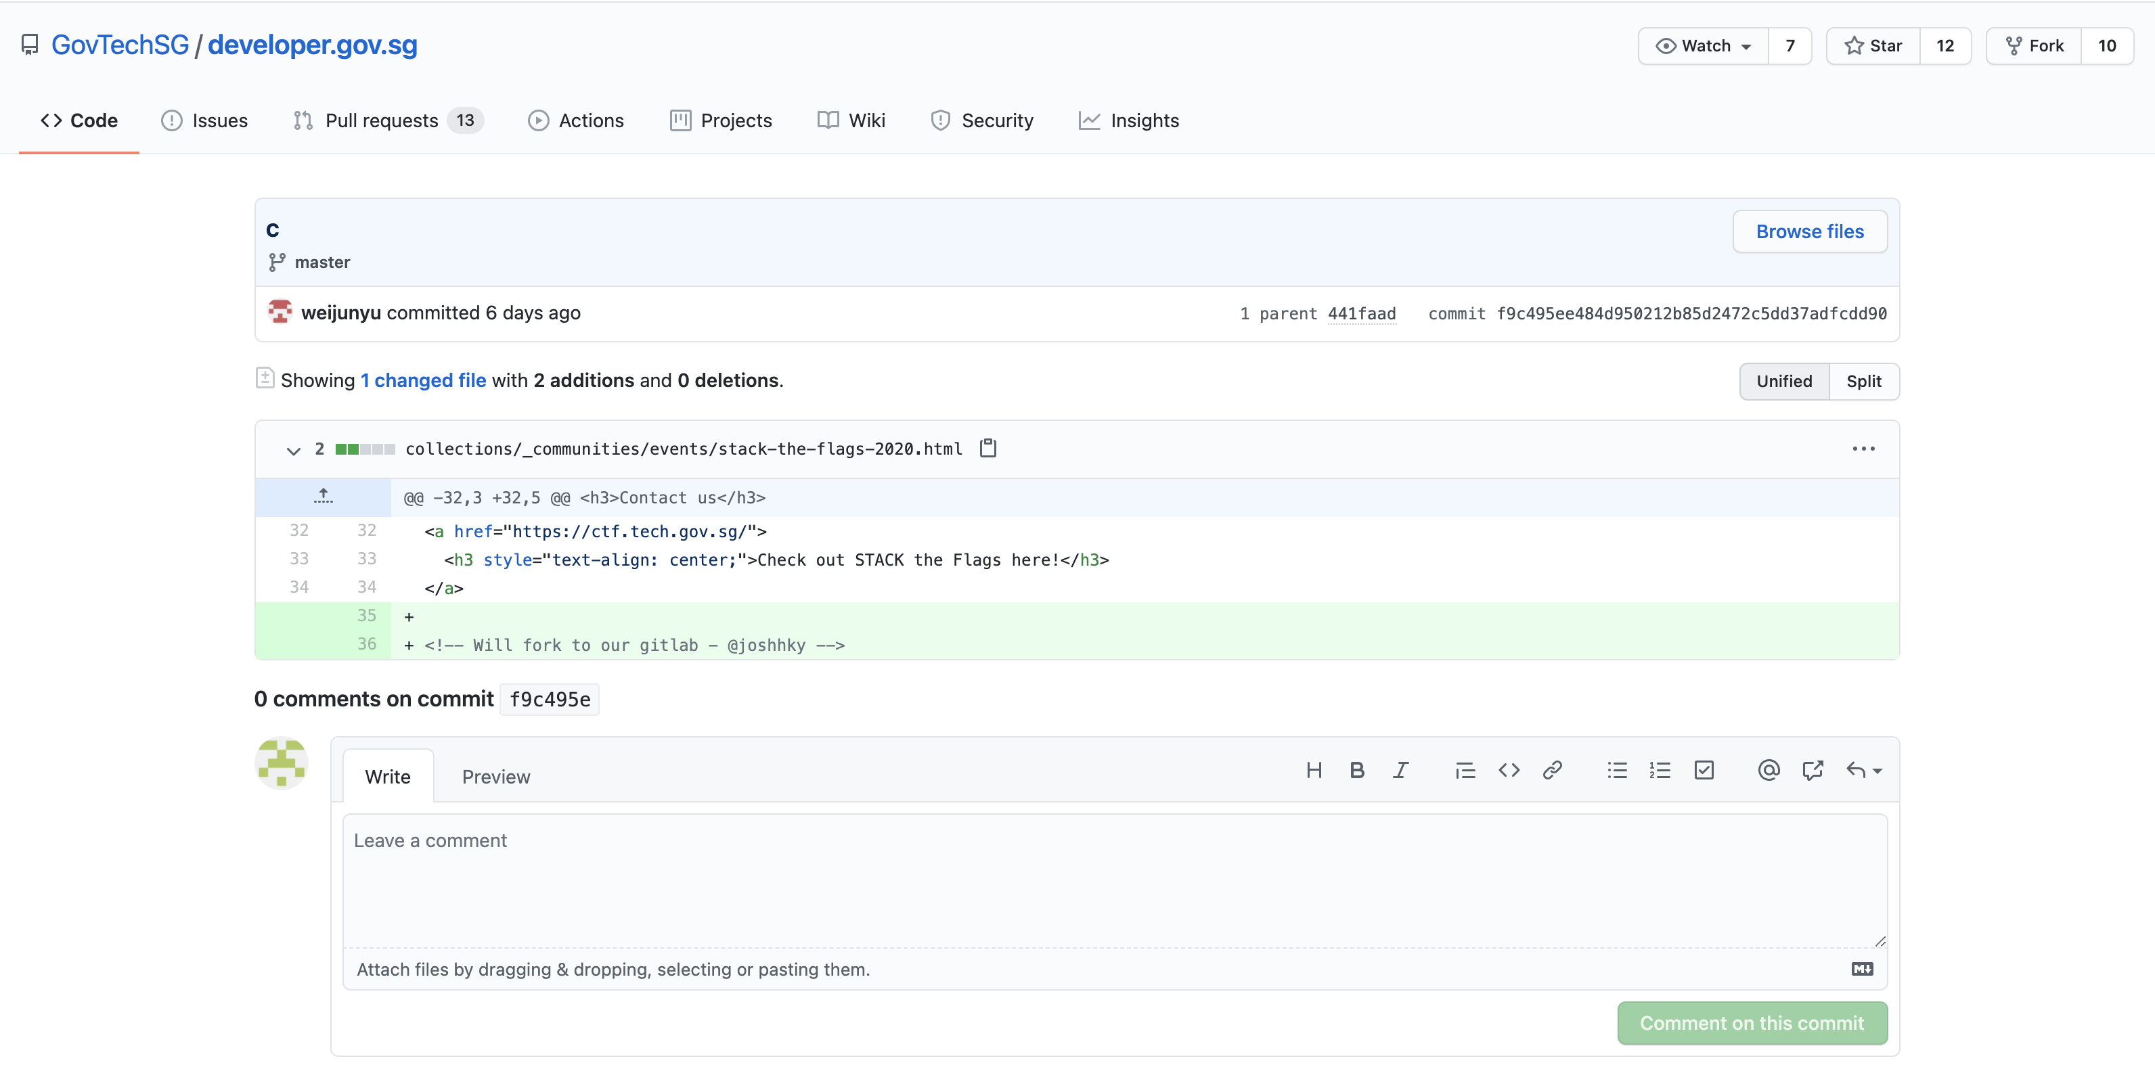Image resolution: width=2155 pixels, height=1065 pixels.
Task: Click line number 35 in the diff
Action: pos(366,616)
